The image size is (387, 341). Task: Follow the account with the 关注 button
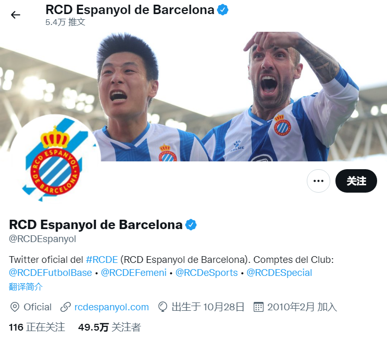point(356,181)
